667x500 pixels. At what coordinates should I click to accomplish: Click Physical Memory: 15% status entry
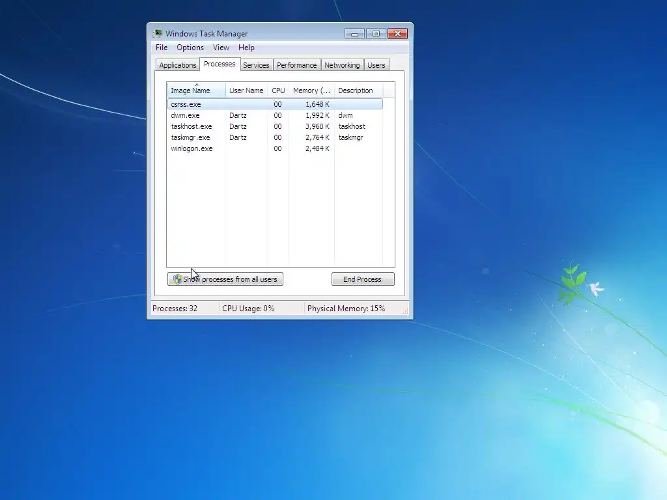(x=347, y=309)
